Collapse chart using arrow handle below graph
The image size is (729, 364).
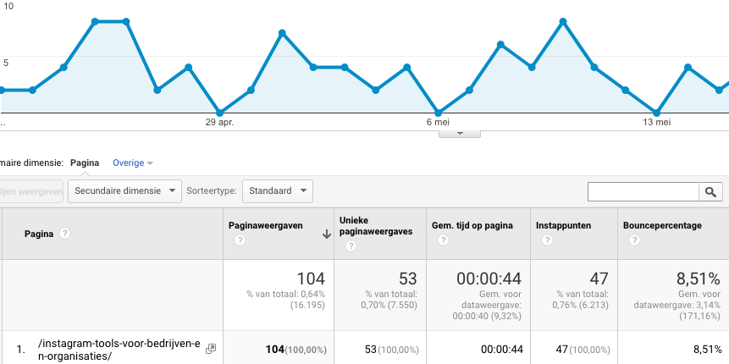(460, 133)
